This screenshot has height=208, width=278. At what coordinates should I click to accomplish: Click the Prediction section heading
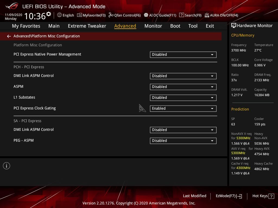point(240,109)
